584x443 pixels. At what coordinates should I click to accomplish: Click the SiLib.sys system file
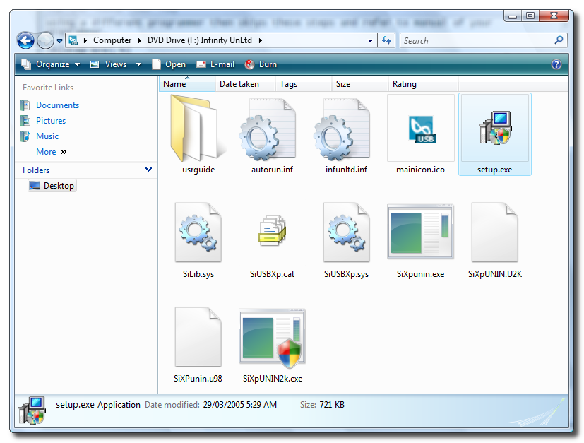tap(198, 233)
